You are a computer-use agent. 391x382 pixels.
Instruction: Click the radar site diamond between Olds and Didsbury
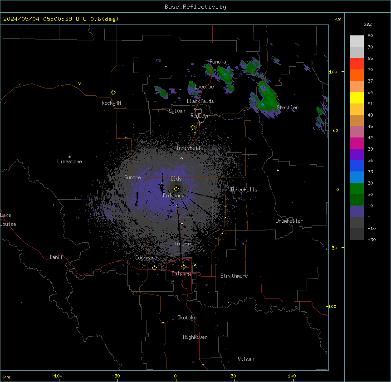(x=176, y=189)
